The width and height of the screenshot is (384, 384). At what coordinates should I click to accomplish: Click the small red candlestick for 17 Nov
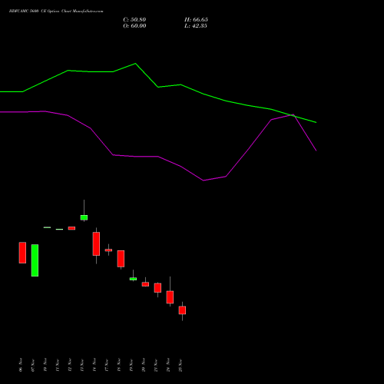(108, 250)
